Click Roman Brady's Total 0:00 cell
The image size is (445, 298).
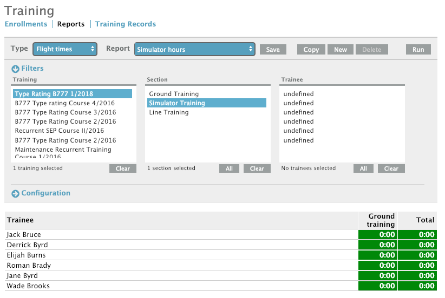point(417,266)
